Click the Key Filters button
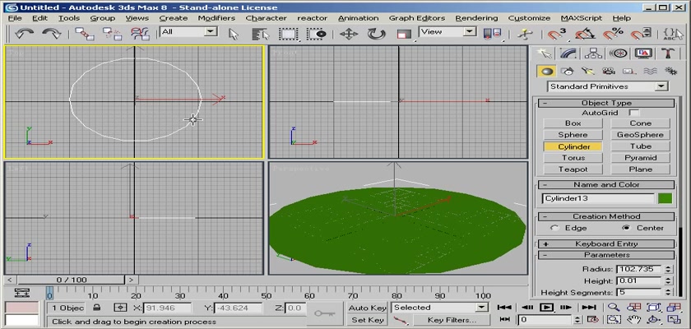 click(452, 320)
